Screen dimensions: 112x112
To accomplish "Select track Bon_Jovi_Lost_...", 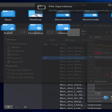I will click(73, 108).
